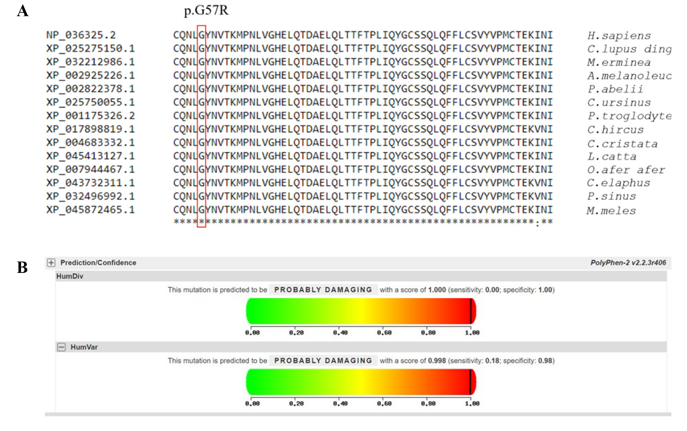
Task: Click HumVar PROBABLY DAMAGING prediction label
Action: (x=323, y=361)
